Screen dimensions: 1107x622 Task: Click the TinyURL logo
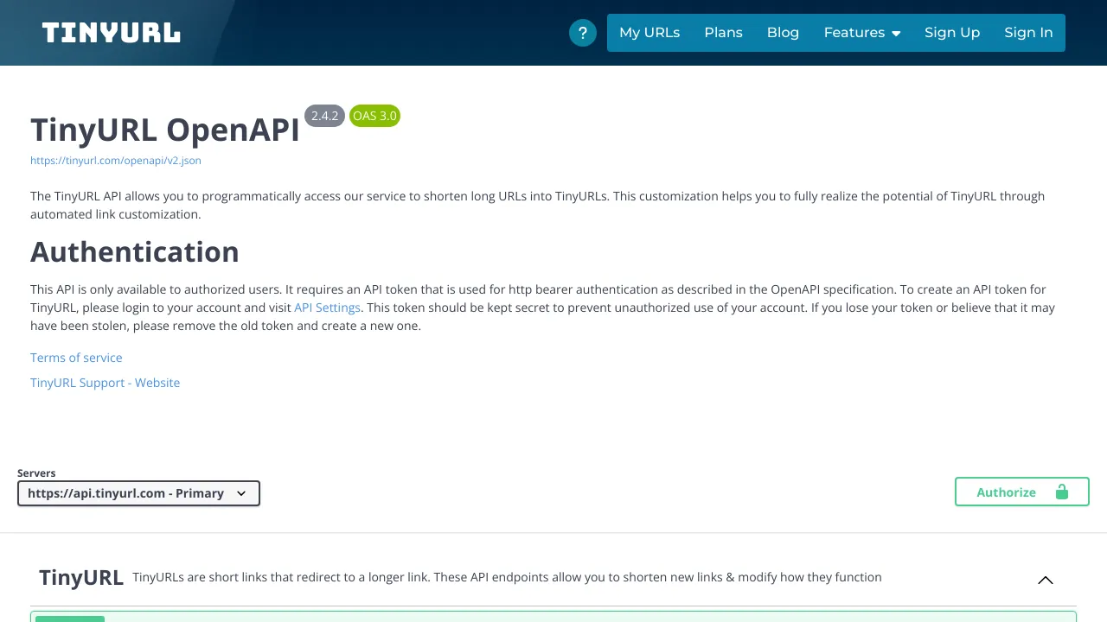click(112, 33)
